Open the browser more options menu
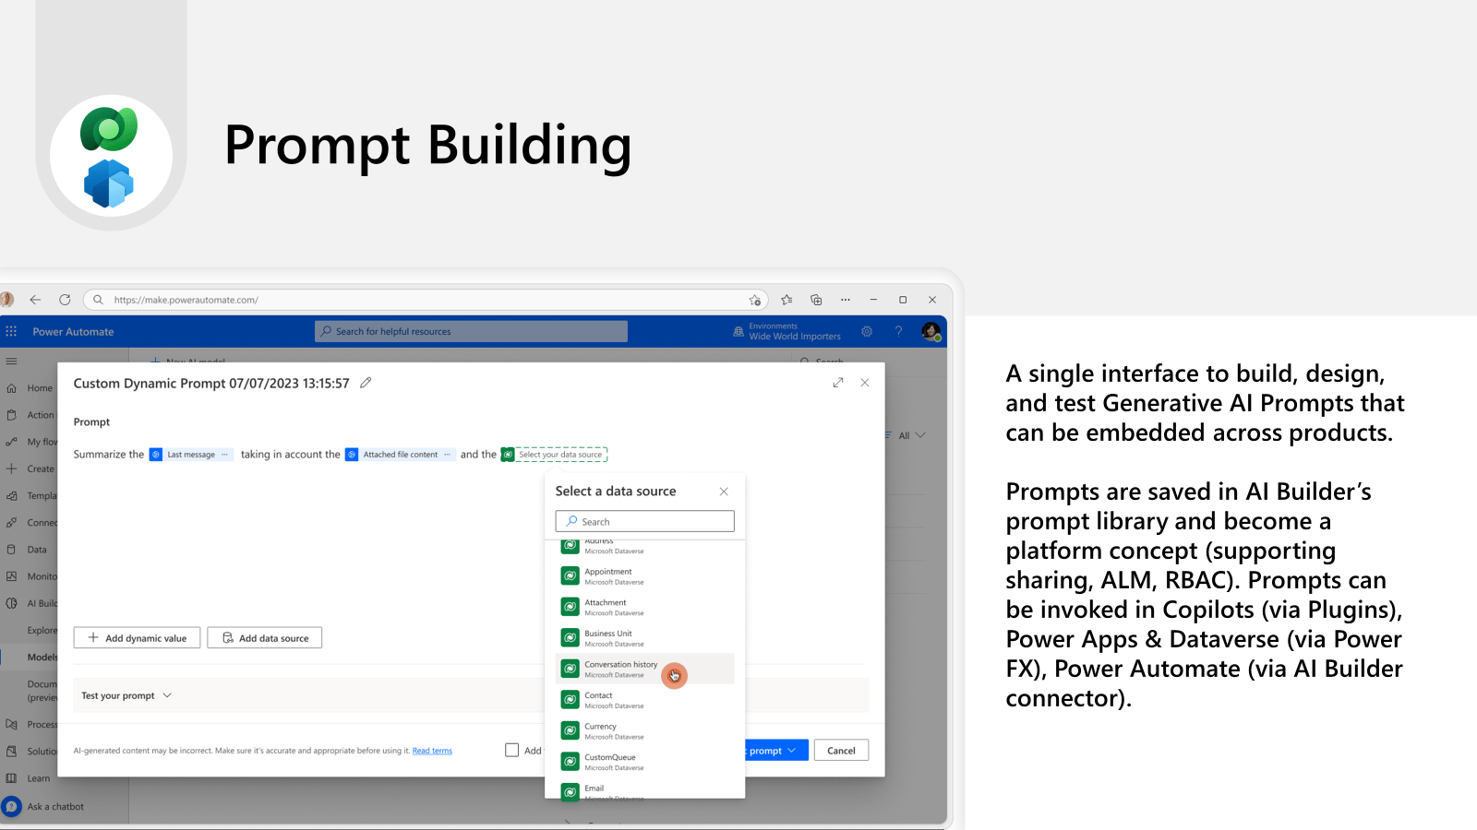Viewport: 1477px width, 830px height. (846, 300)
